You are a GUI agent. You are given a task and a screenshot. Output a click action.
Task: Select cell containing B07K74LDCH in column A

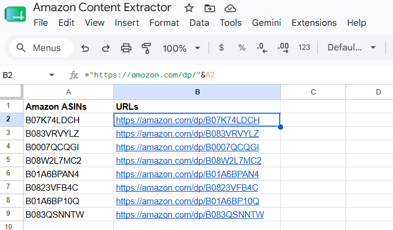[x=68, y=120]
